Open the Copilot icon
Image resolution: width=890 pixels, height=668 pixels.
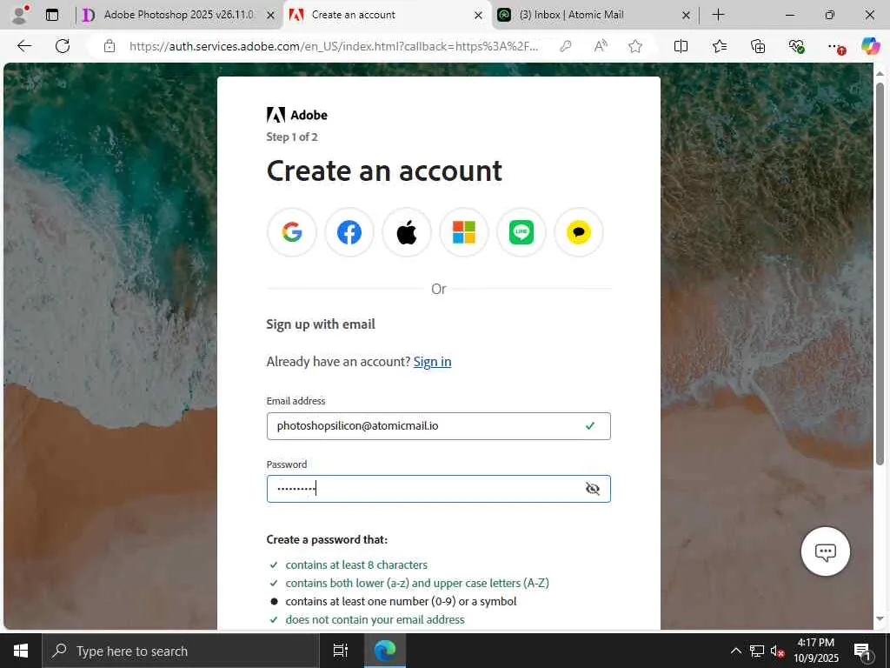(x=870, y=46)
